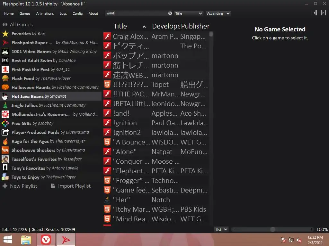Click the HTML5 icon for "Frogger"

tap(107, 181)
